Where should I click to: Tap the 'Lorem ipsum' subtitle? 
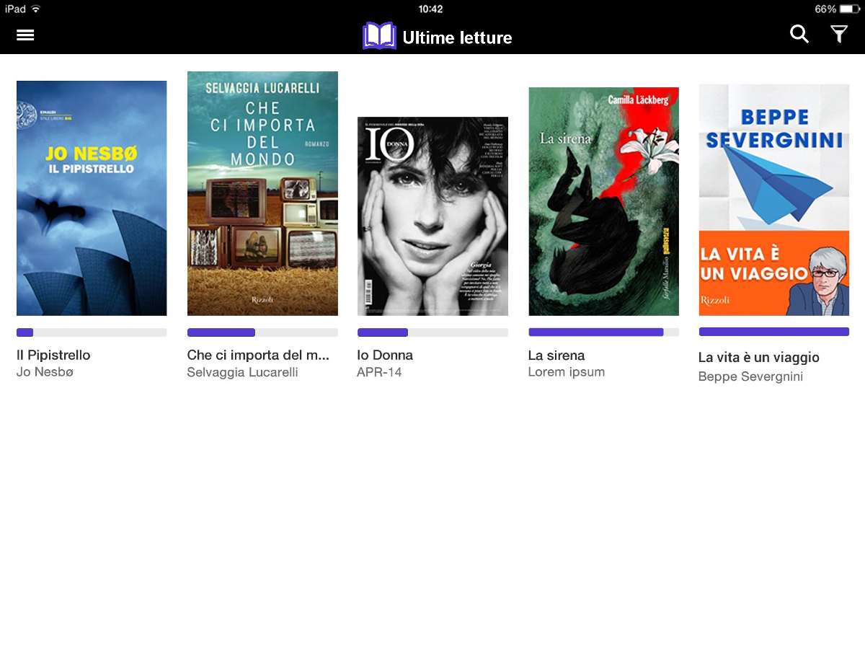[567, 372]
